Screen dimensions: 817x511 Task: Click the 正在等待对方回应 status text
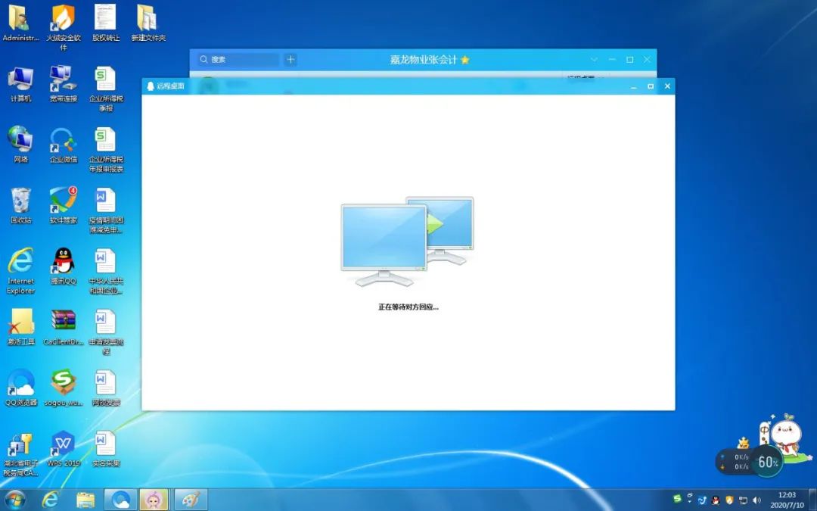(x=408, y=307)
